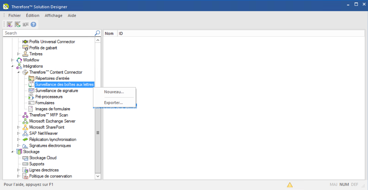The image size is (368, 190).
Task: Select the Profils Universal Connector icon
Action: 25,42
